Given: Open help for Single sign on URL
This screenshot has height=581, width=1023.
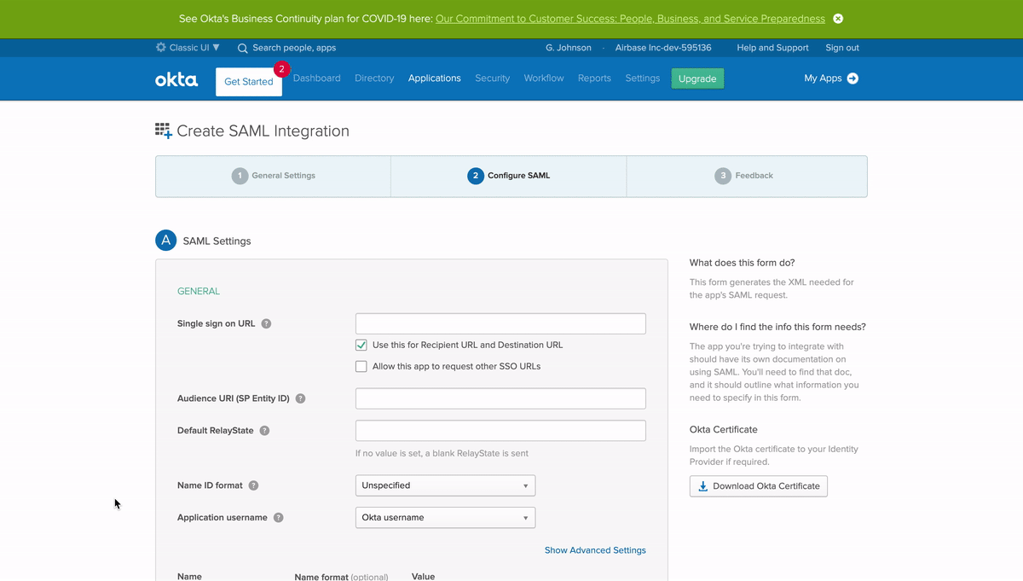Looking at the screenshot, I should click(x=266, y=324).
